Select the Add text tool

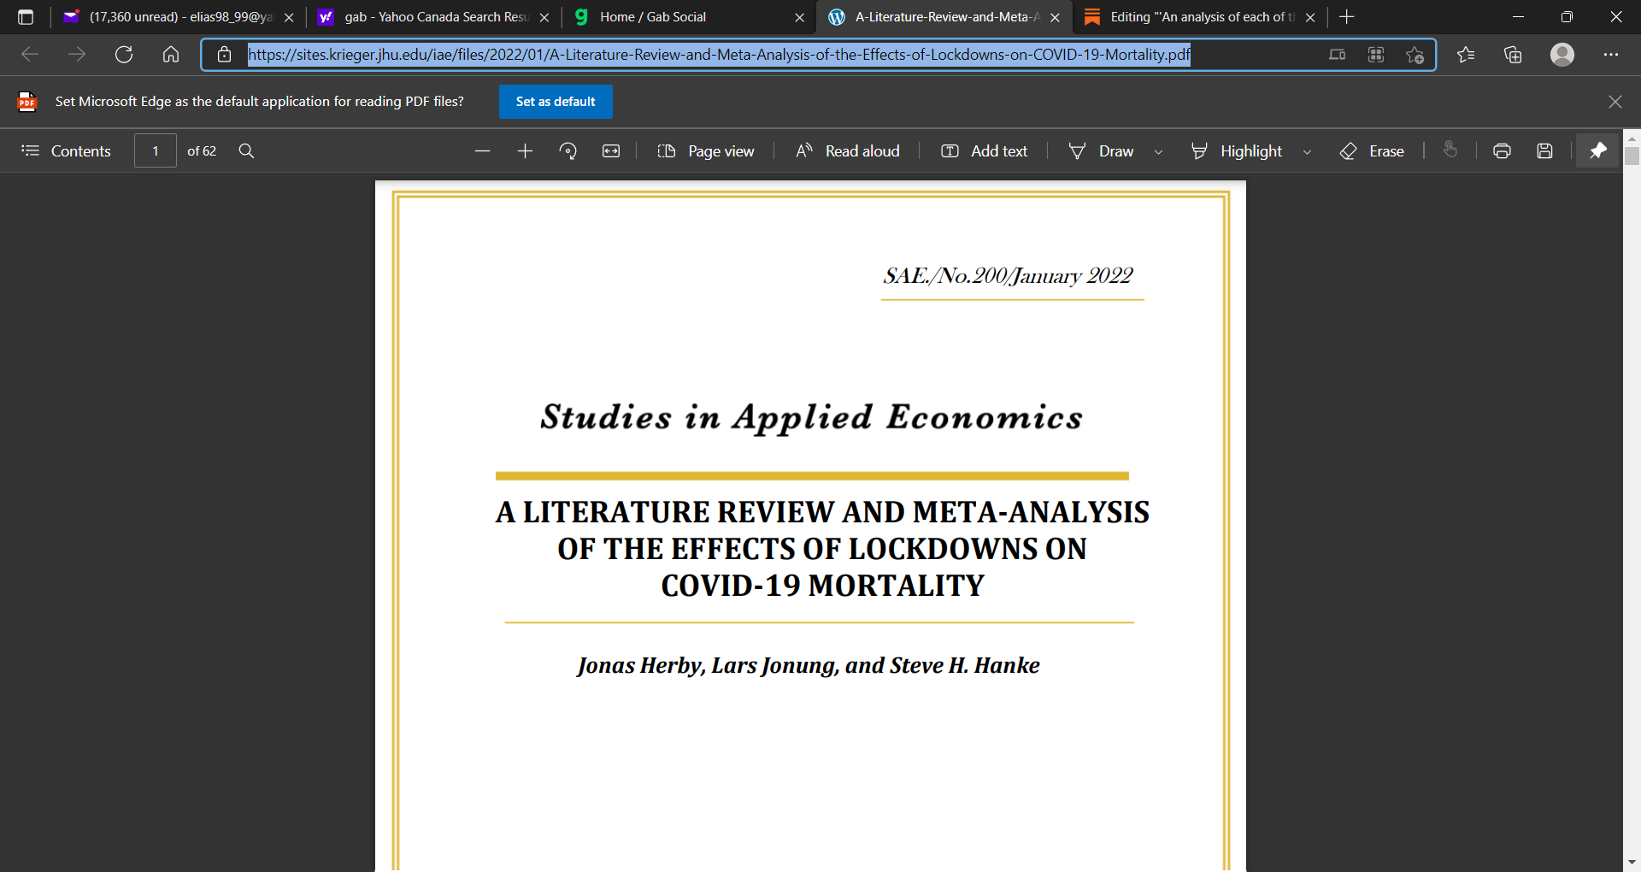[984, 151]
